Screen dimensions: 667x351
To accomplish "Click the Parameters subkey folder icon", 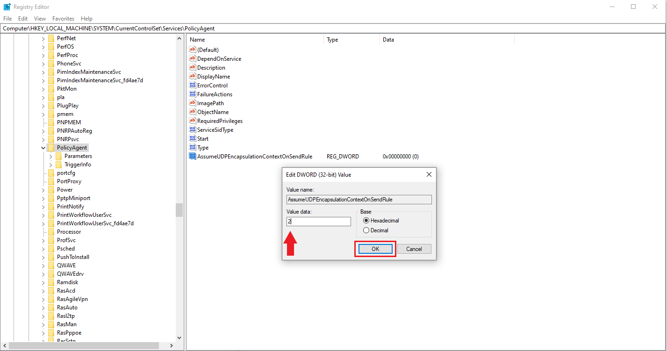I will (x=58, y=156).
